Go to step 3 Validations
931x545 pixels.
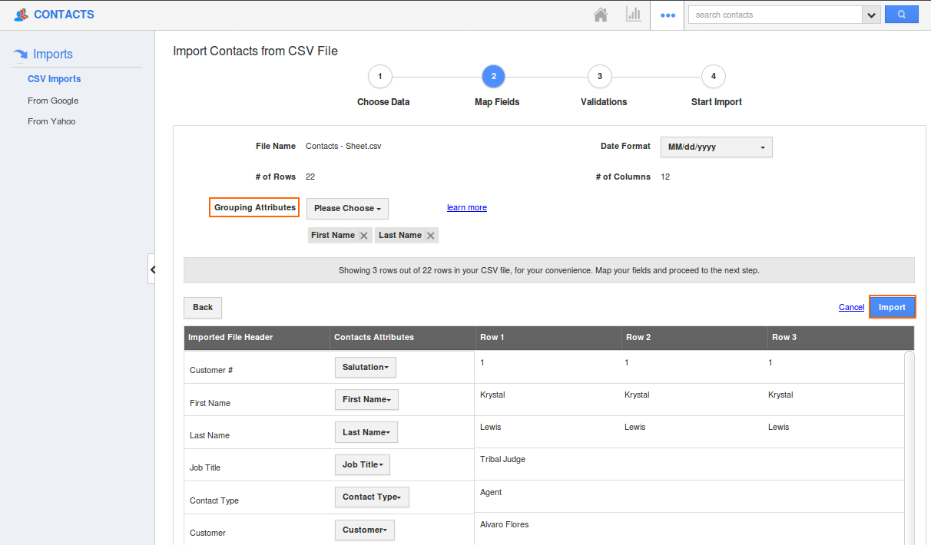click(599, 76)
